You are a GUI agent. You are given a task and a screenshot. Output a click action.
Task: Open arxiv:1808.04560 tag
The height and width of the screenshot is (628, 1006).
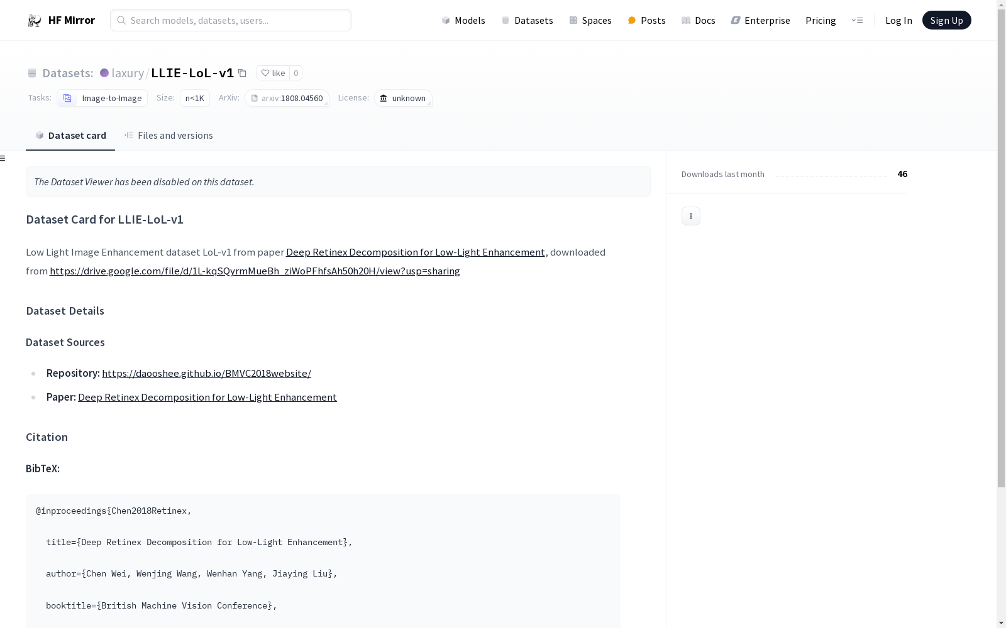(x=287, y=98)
